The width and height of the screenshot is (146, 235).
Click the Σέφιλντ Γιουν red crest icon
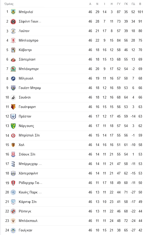pyautogui.click(x=13, y=22)
